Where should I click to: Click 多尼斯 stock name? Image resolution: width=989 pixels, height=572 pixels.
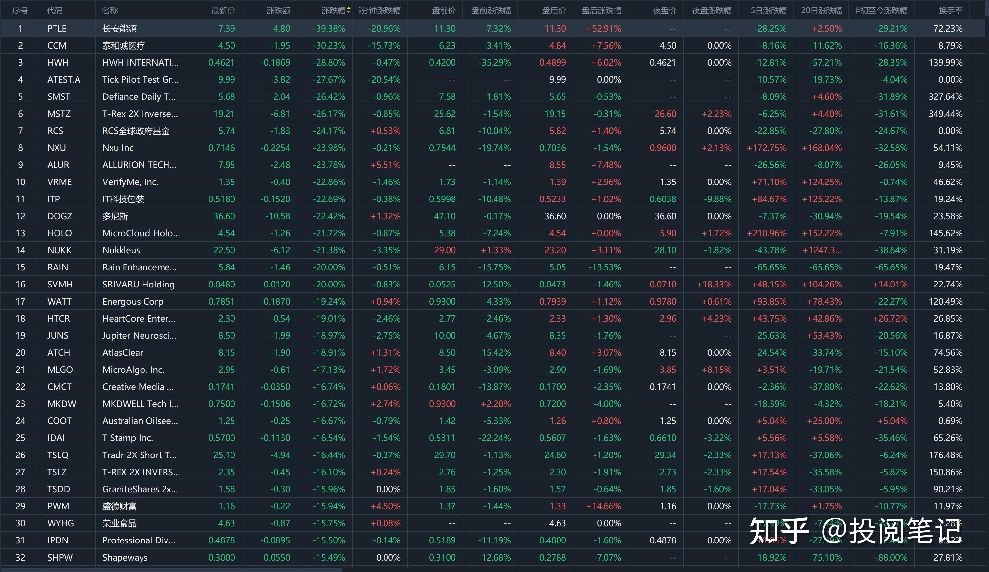tap(115, 216)
